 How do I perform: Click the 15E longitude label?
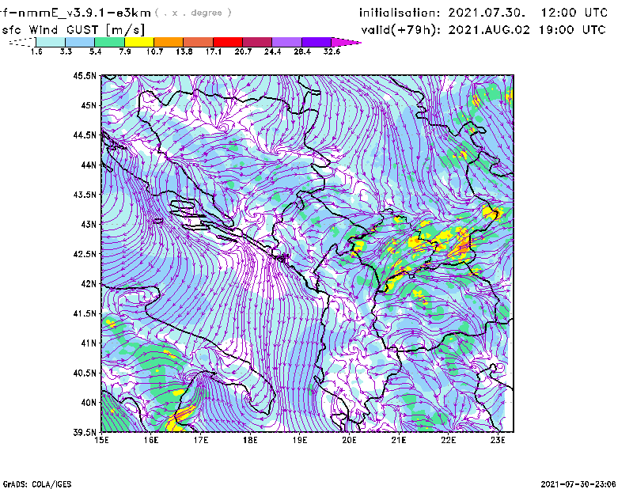(101, 440)
